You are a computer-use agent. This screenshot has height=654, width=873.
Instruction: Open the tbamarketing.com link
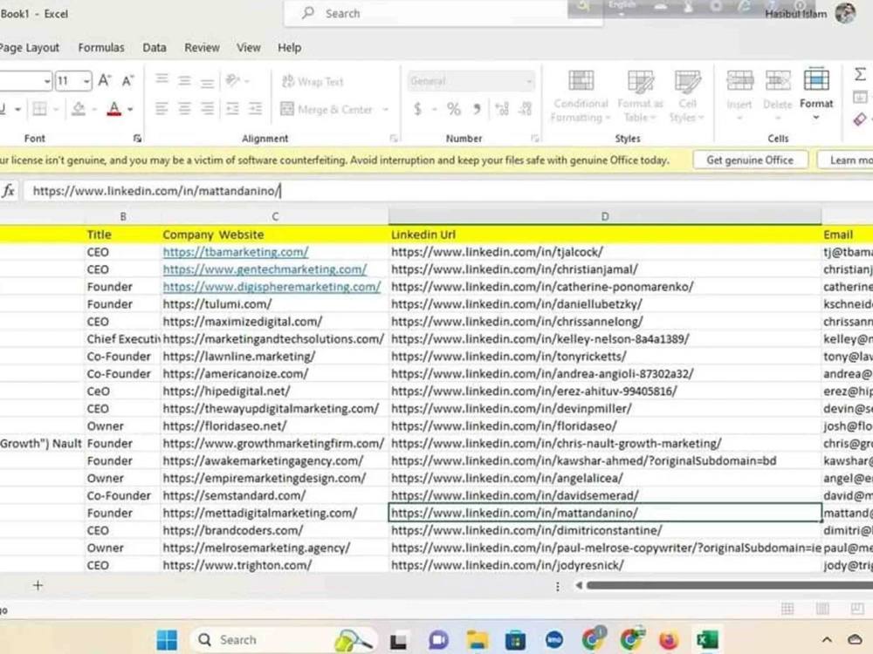236,252
